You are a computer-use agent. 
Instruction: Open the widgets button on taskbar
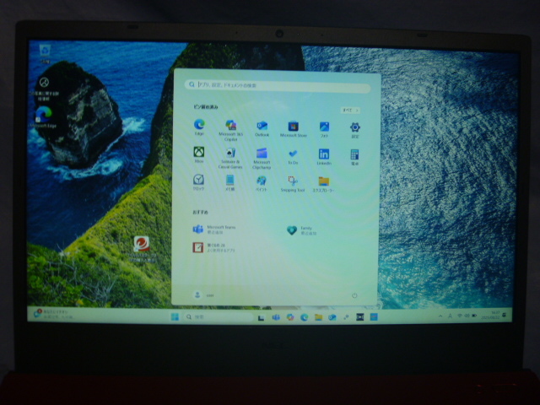coord(51,314)
